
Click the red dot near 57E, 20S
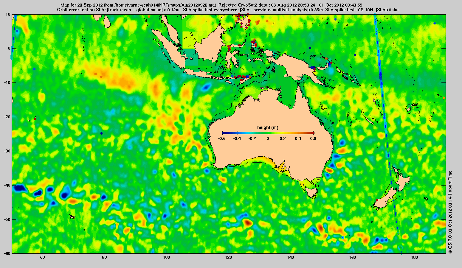(x=35, y=119)
